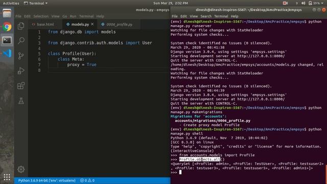Open the VS Code Edit menu
This screenshot has width=327, height=184.
click(27, 16)
